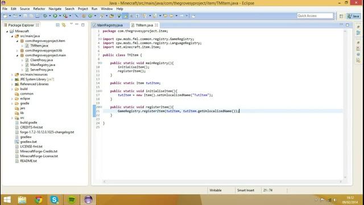Collapse All in Package Explorer

(x=57, y=25)
